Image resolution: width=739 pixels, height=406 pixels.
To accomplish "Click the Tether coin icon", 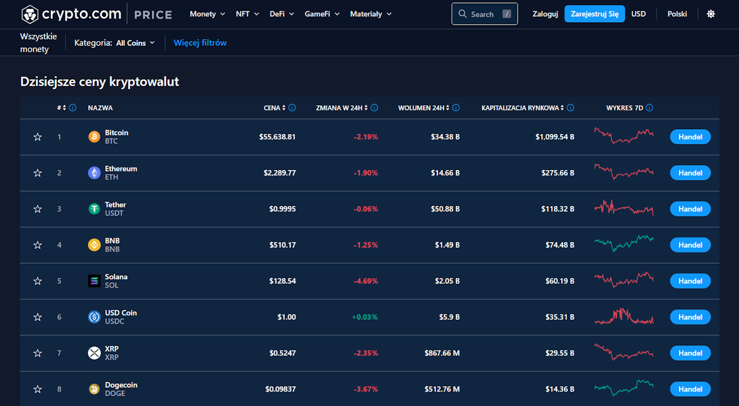I will point(94,209).
